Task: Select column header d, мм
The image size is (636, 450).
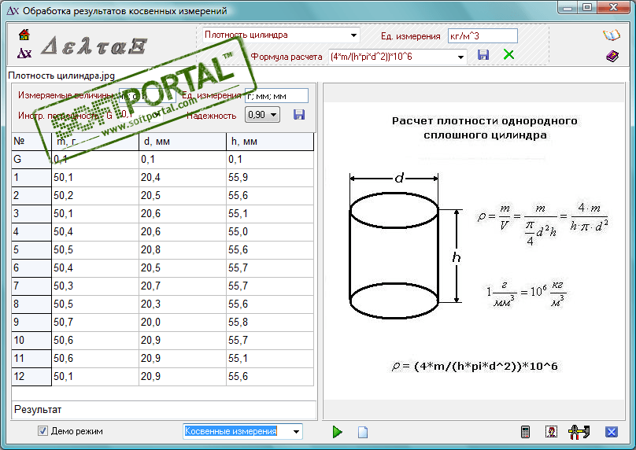Action: 183,142
